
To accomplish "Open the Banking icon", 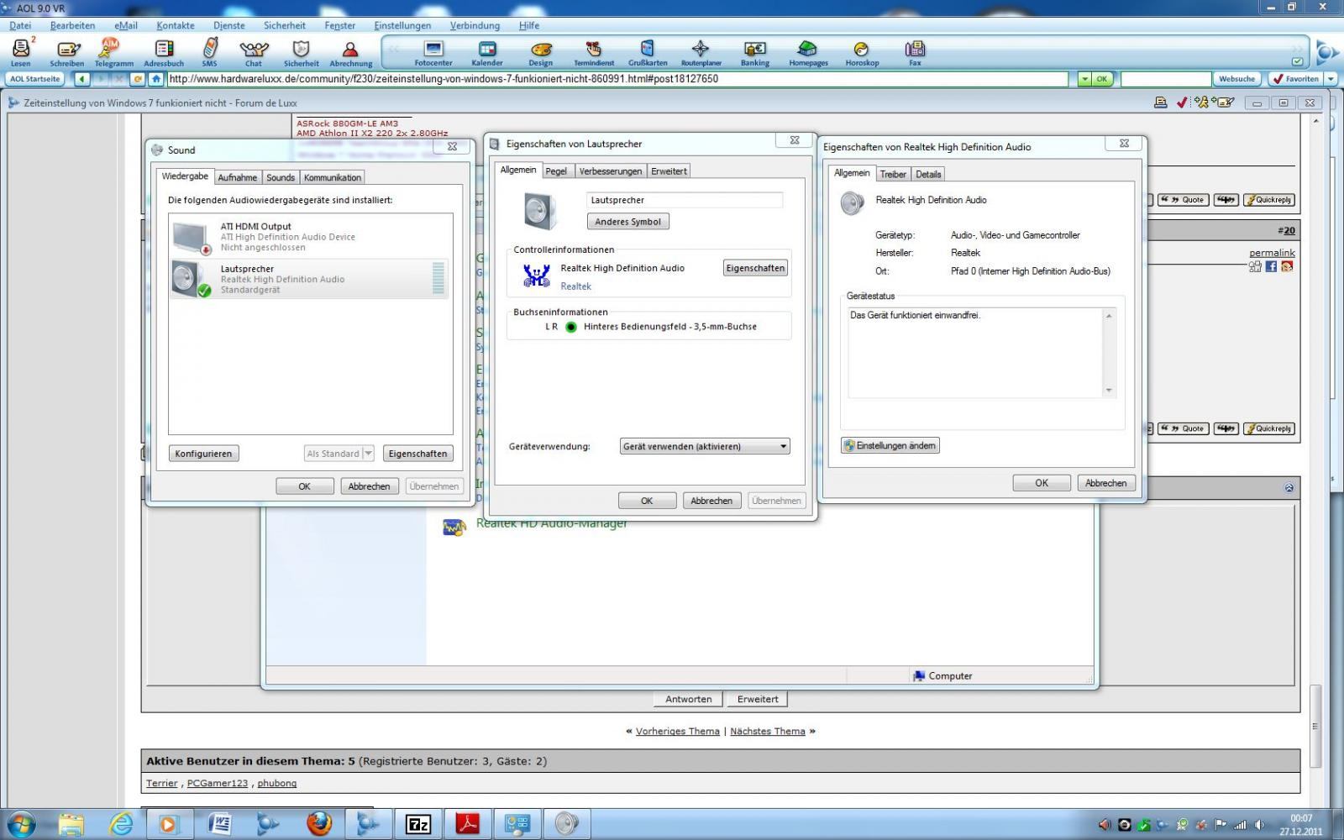I will [x=754, y=52].
